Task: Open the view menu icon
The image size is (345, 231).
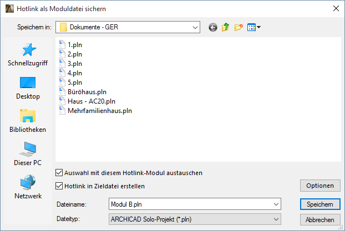Action: pyautogui.click(x=253, y=27)
